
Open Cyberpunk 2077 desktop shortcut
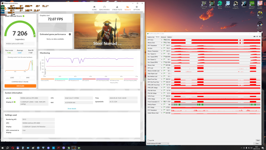[260, 15]
